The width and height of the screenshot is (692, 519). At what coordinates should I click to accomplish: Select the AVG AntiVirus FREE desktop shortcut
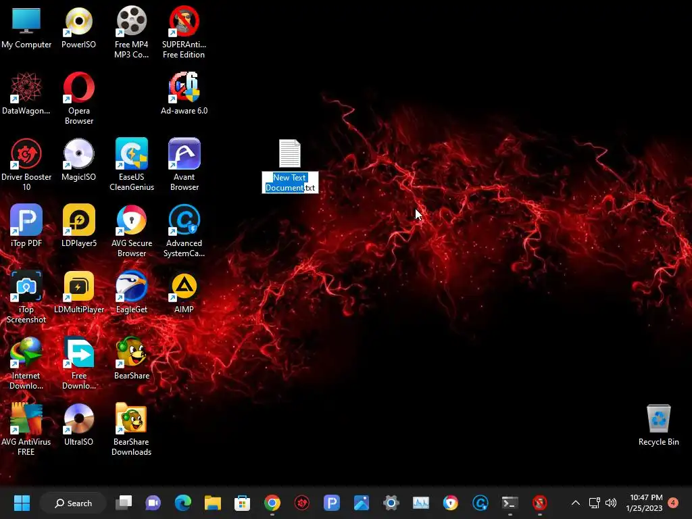point(26,429)
